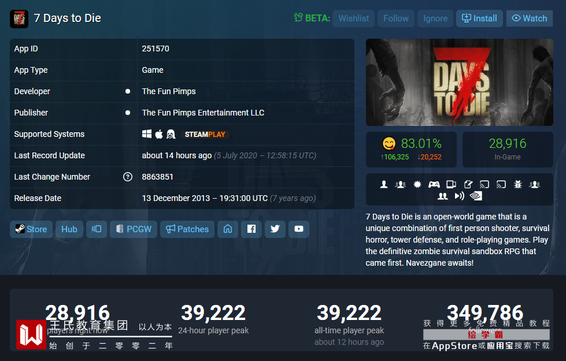This screenshot has width=566, height=361.
Task: Click the 39,222 24-hour player peak stat
Action: pyautogui.click(x=213, y=318)
